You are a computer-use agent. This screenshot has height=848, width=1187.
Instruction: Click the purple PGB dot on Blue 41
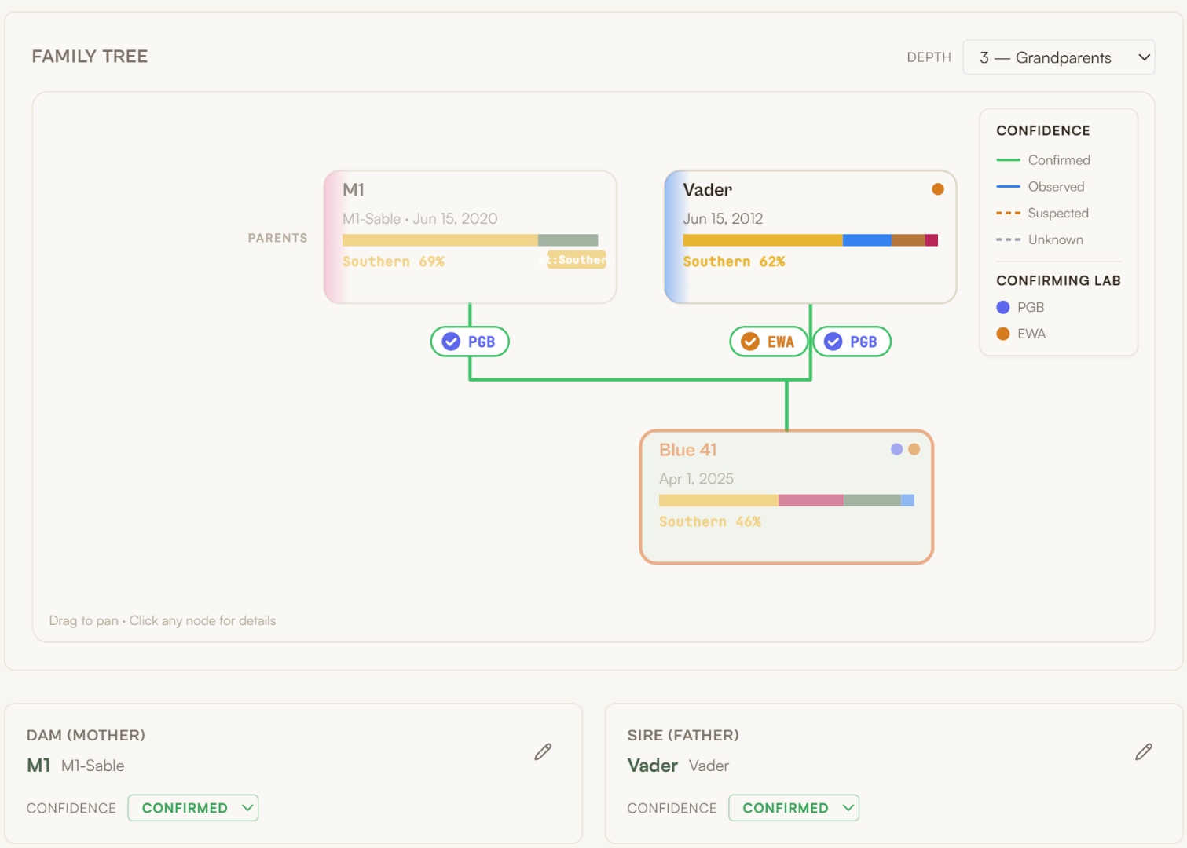coord(896,449)
